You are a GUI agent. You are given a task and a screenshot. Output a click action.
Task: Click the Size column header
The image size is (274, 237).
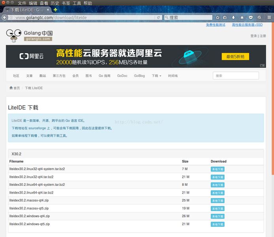click(185, 161)
